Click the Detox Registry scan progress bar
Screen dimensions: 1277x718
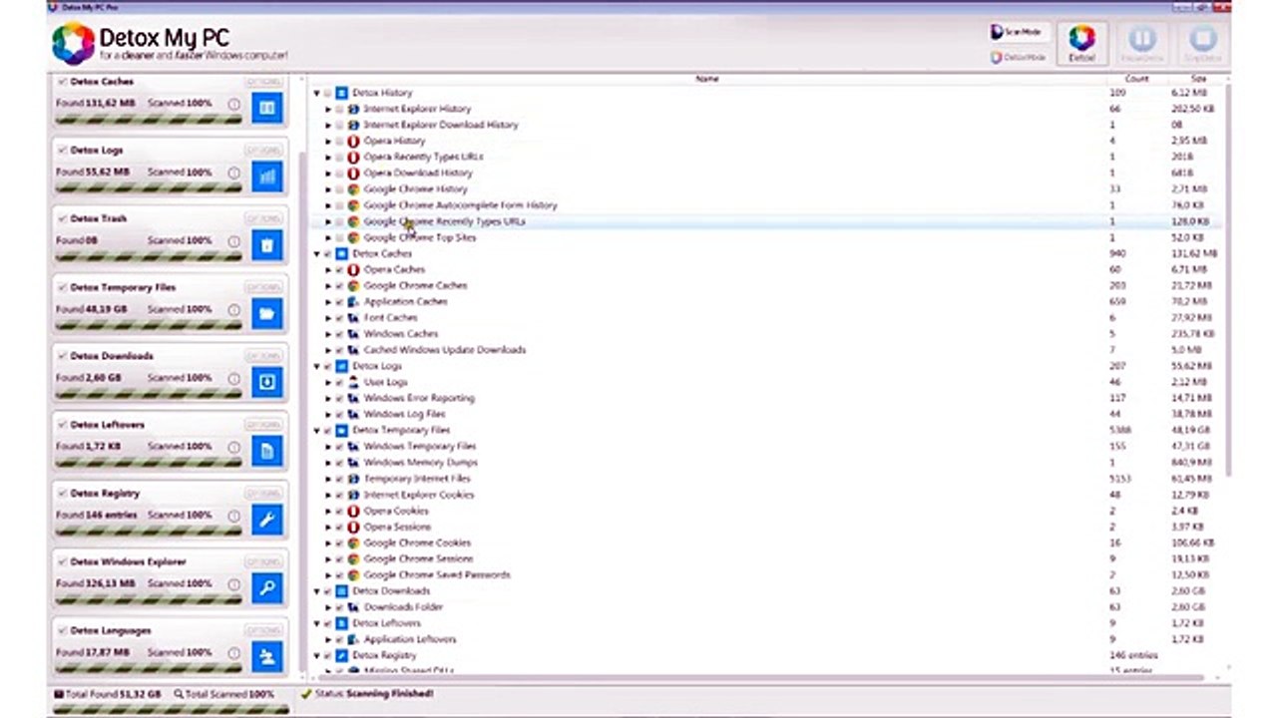pyautogui.click(x=149, y=532)
